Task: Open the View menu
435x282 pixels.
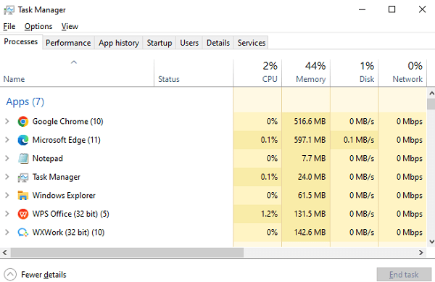Action: 70,26
